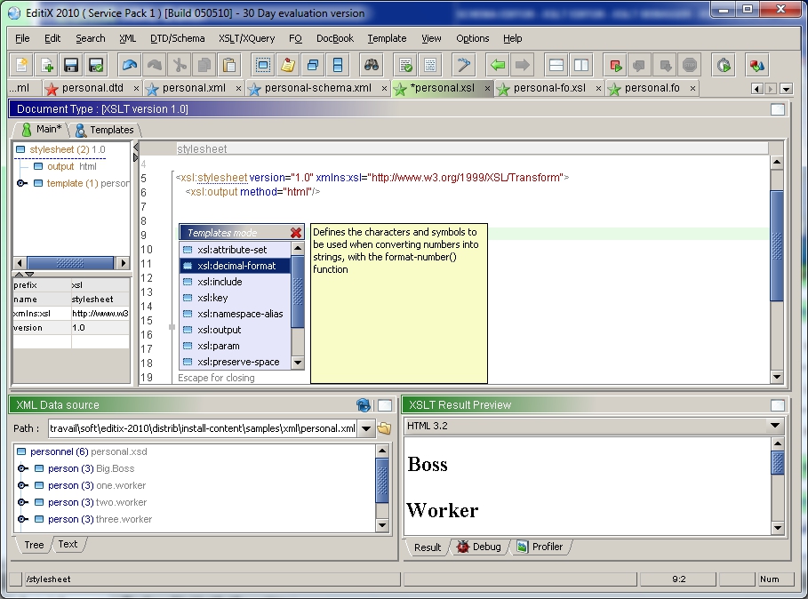Run the XSLT transformation red-green play icon

615,65
